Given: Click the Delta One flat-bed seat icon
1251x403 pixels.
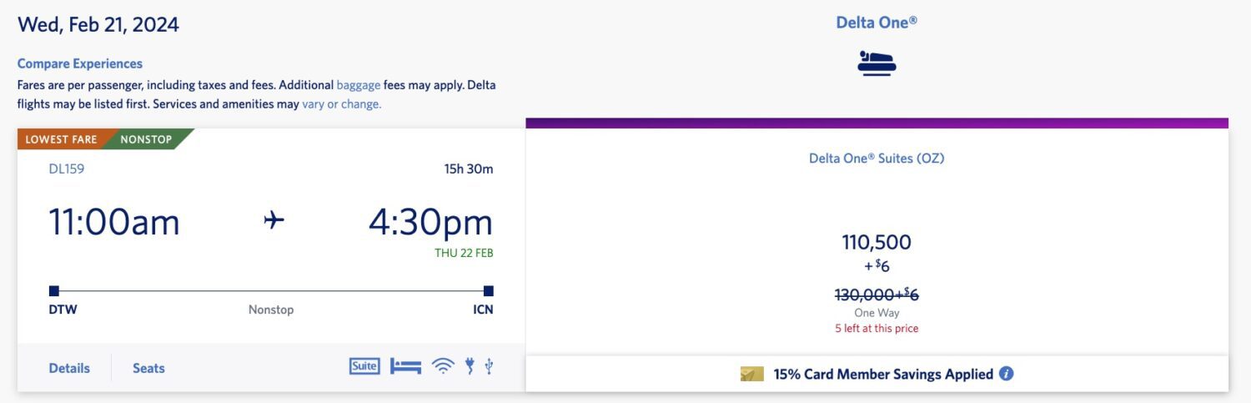Looking at the screenshot, I should coord(877,63).
